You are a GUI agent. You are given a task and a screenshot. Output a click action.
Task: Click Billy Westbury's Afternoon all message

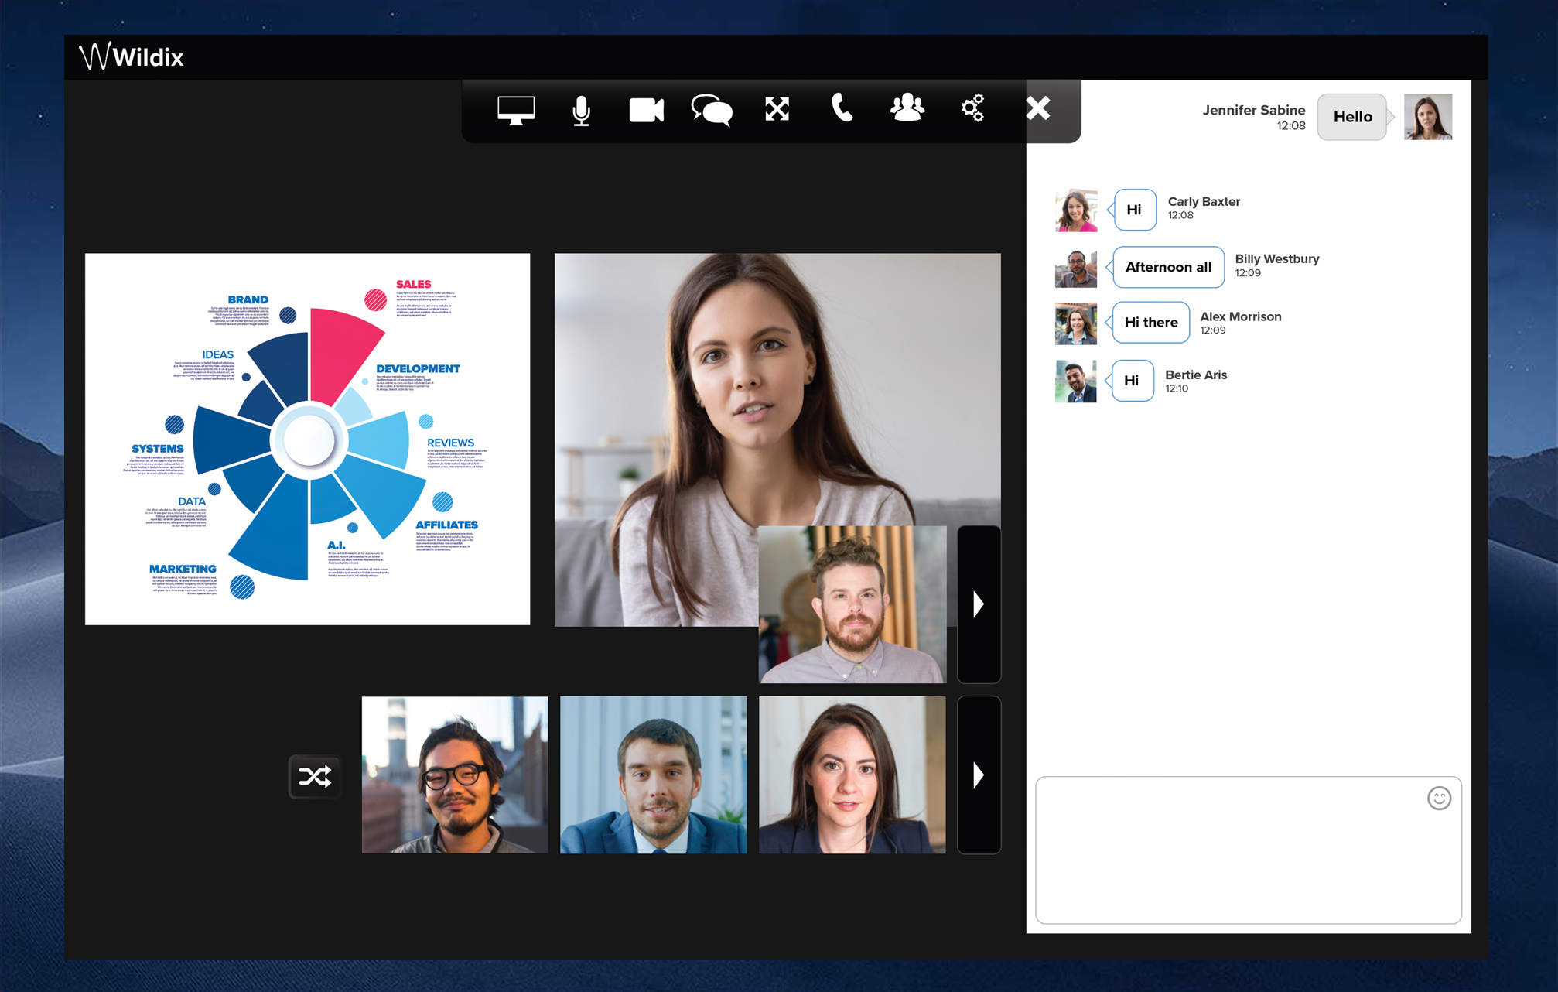click(1168, 267)
